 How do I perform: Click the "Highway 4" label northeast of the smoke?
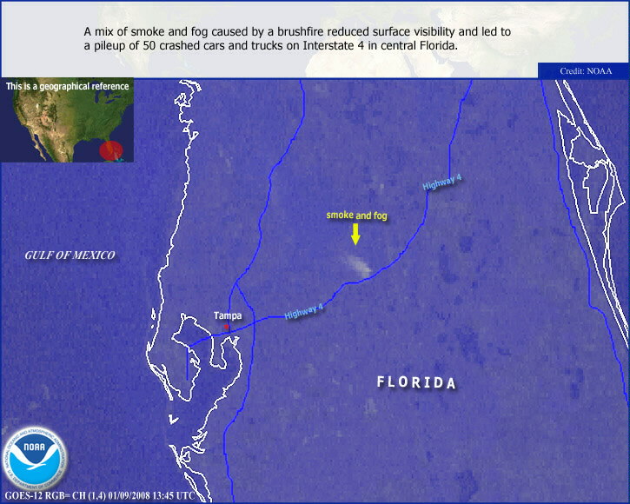point(442,182)
